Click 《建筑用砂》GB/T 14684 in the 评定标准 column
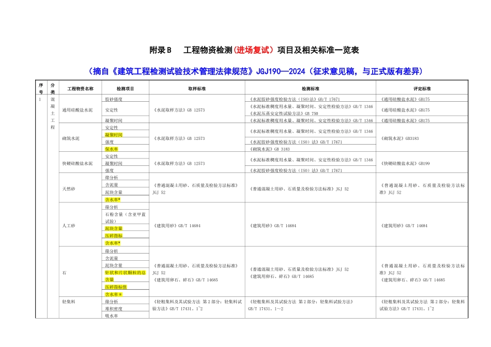 pyautogui.click(x=404, y=226)
